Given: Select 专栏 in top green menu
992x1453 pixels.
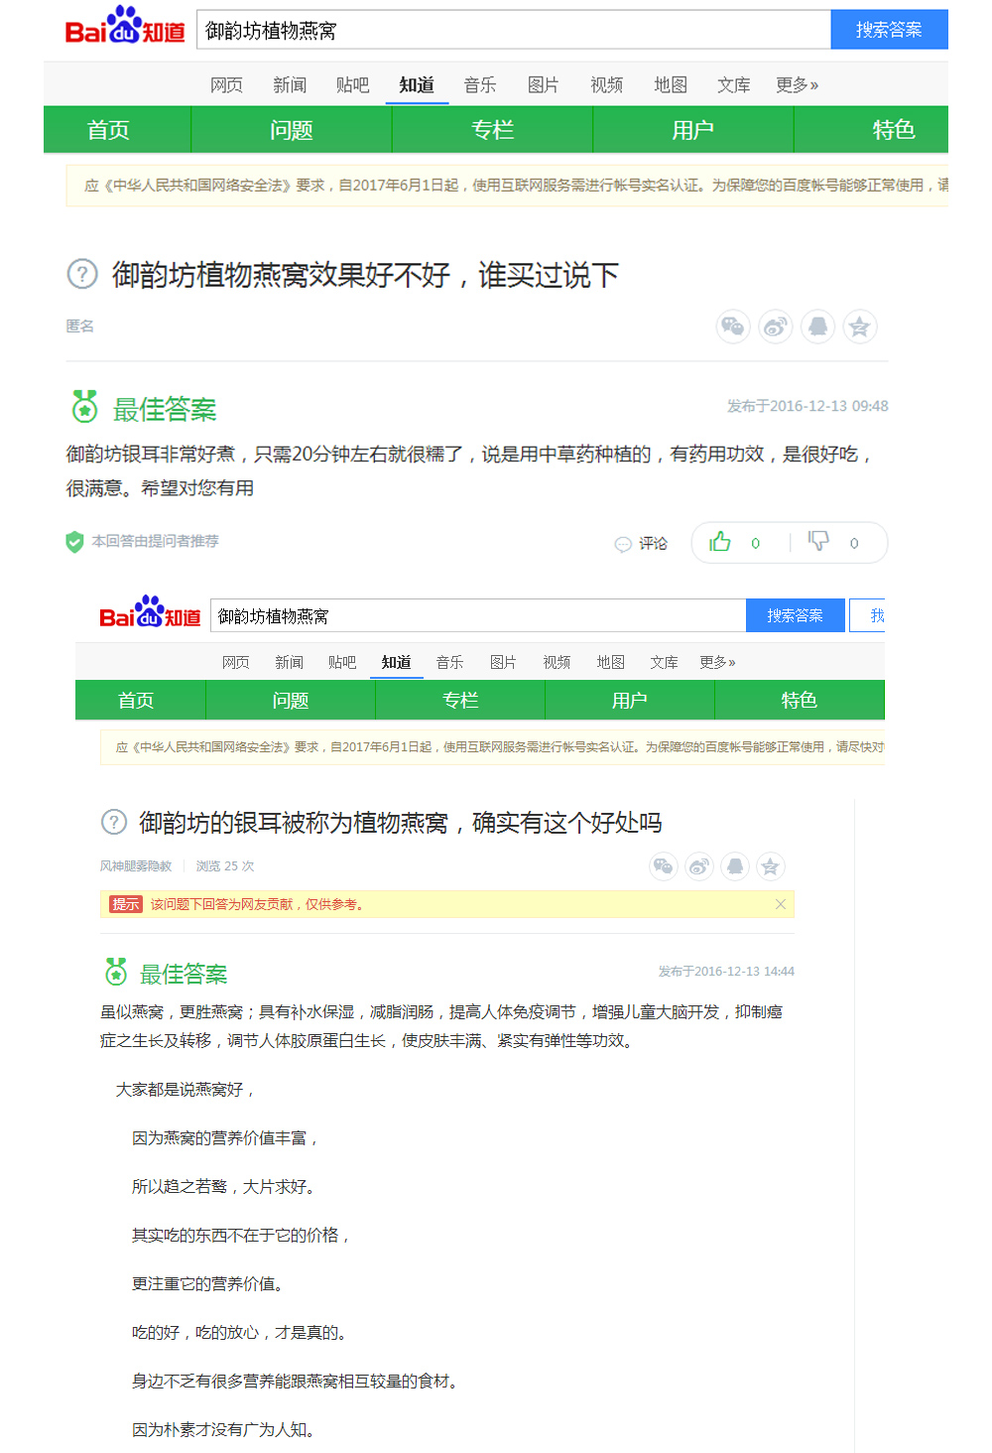Looking at the screenshot, I should coord(493,130).
